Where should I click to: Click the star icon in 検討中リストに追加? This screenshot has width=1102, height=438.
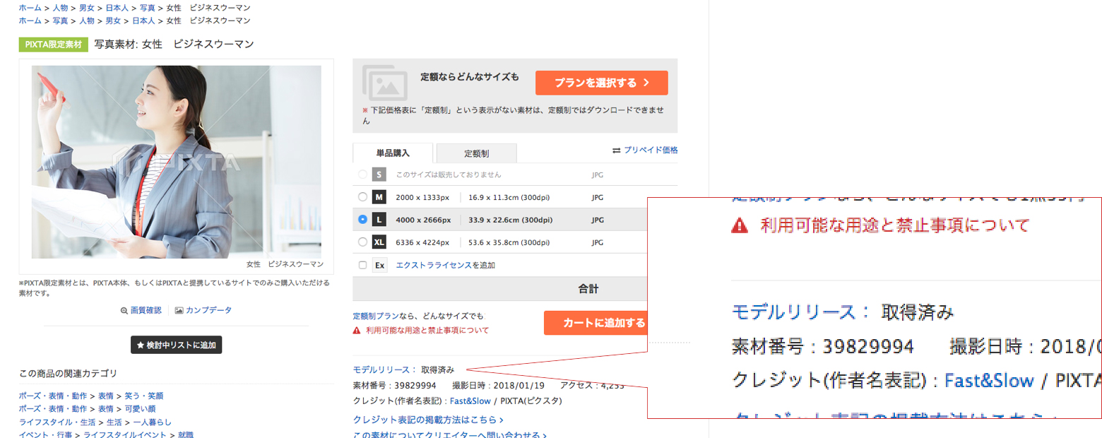[141, 345]
